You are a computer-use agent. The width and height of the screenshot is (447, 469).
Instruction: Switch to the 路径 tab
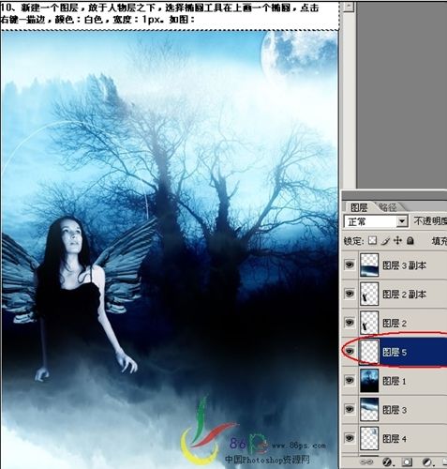(387, 207)
